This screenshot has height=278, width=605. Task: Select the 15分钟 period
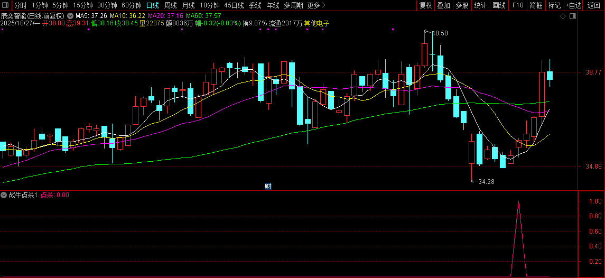(82, 5)
